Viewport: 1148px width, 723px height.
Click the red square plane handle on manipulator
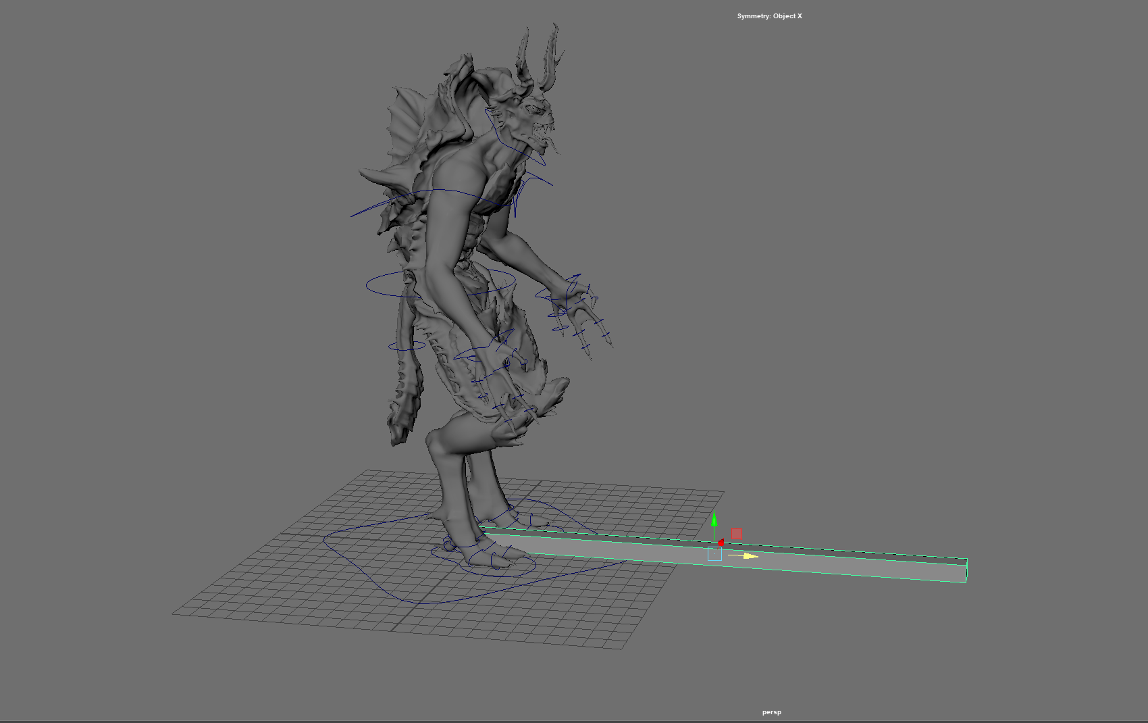tap(737, 534)
